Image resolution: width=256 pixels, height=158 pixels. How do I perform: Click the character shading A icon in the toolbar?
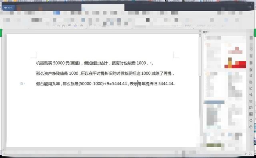pyautogui.click(x=82, y=25)
